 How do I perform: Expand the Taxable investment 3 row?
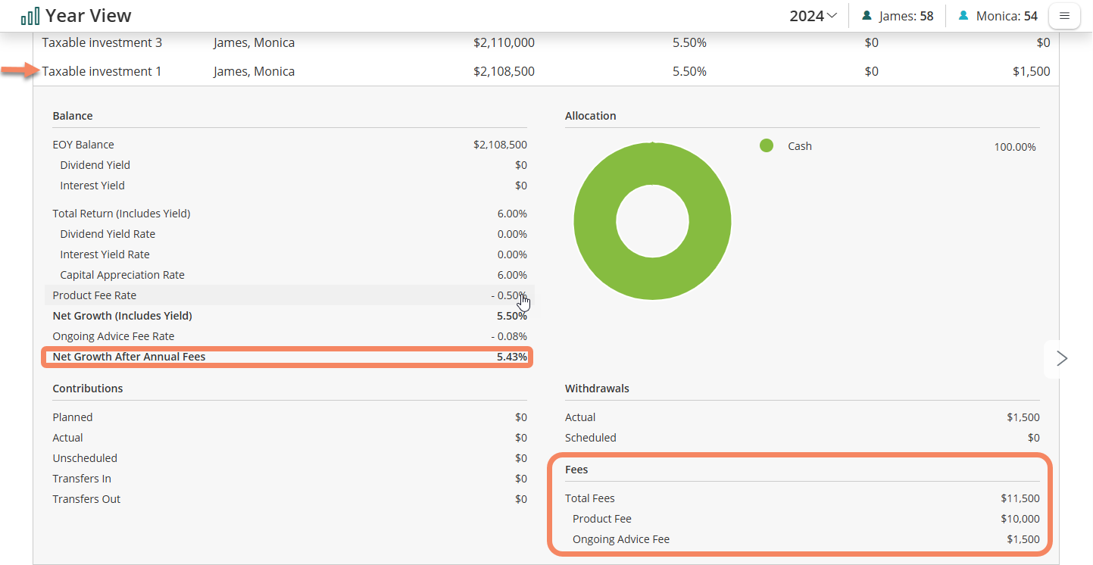click(x=101, y=42)
